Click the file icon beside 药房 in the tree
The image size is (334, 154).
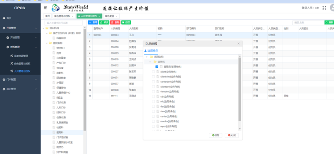pyautogui.click(x=54, y=53)
